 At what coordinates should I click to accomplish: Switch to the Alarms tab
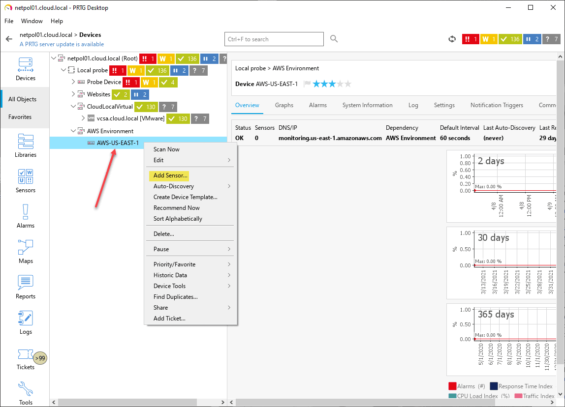318,105
